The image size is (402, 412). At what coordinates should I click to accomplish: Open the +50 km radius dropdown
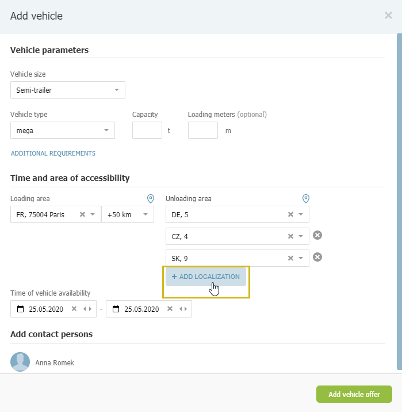(x=128, y=214)
